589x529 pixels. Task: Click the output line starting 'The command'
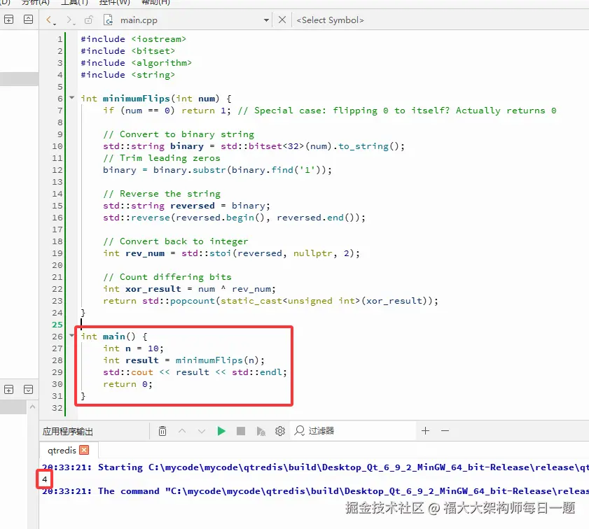click(x=316, y=491)
